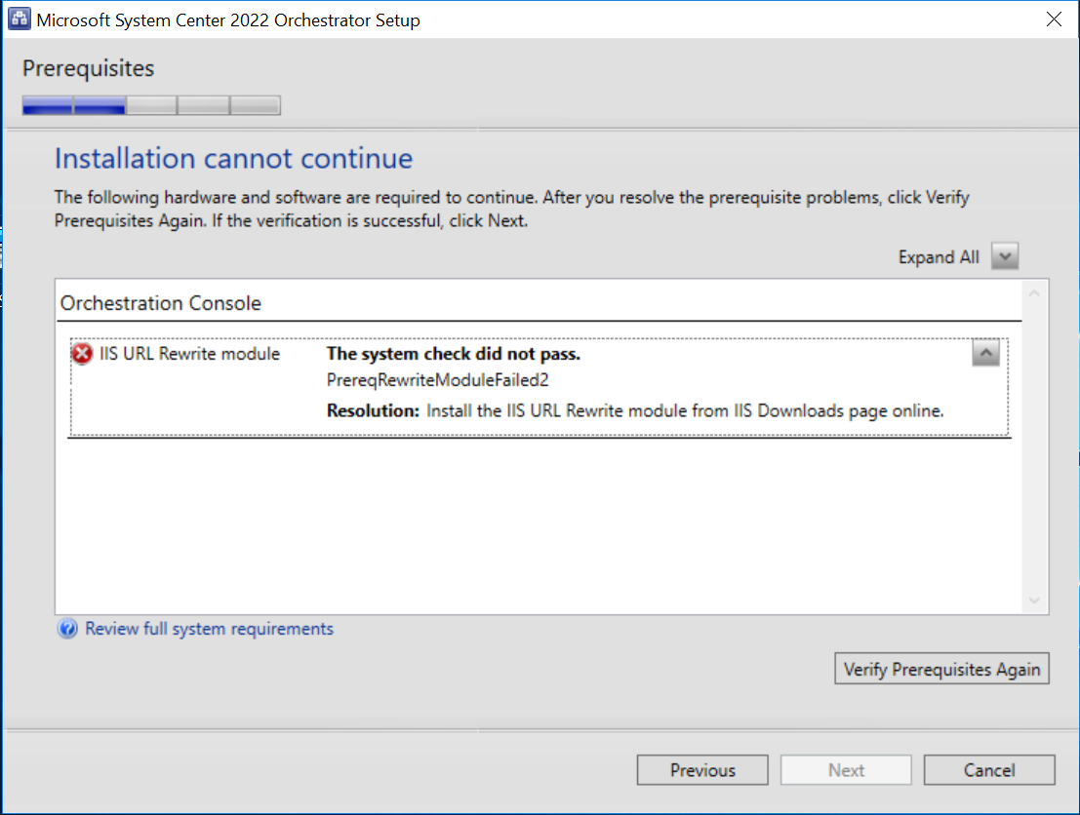Click the Orchestrator setup icon in the title bar
Viewport: 1080px width, 815px height.
tap(19, 19)
